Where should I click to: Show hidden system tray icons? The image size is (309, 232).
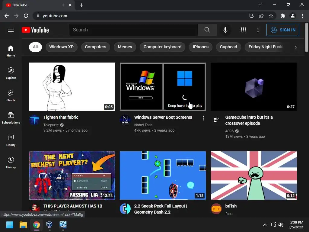pos(265,225)
